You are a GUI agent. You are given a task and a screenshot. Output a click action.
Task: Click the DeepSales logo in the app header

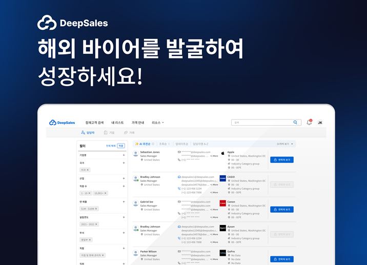tap(62, 123)
